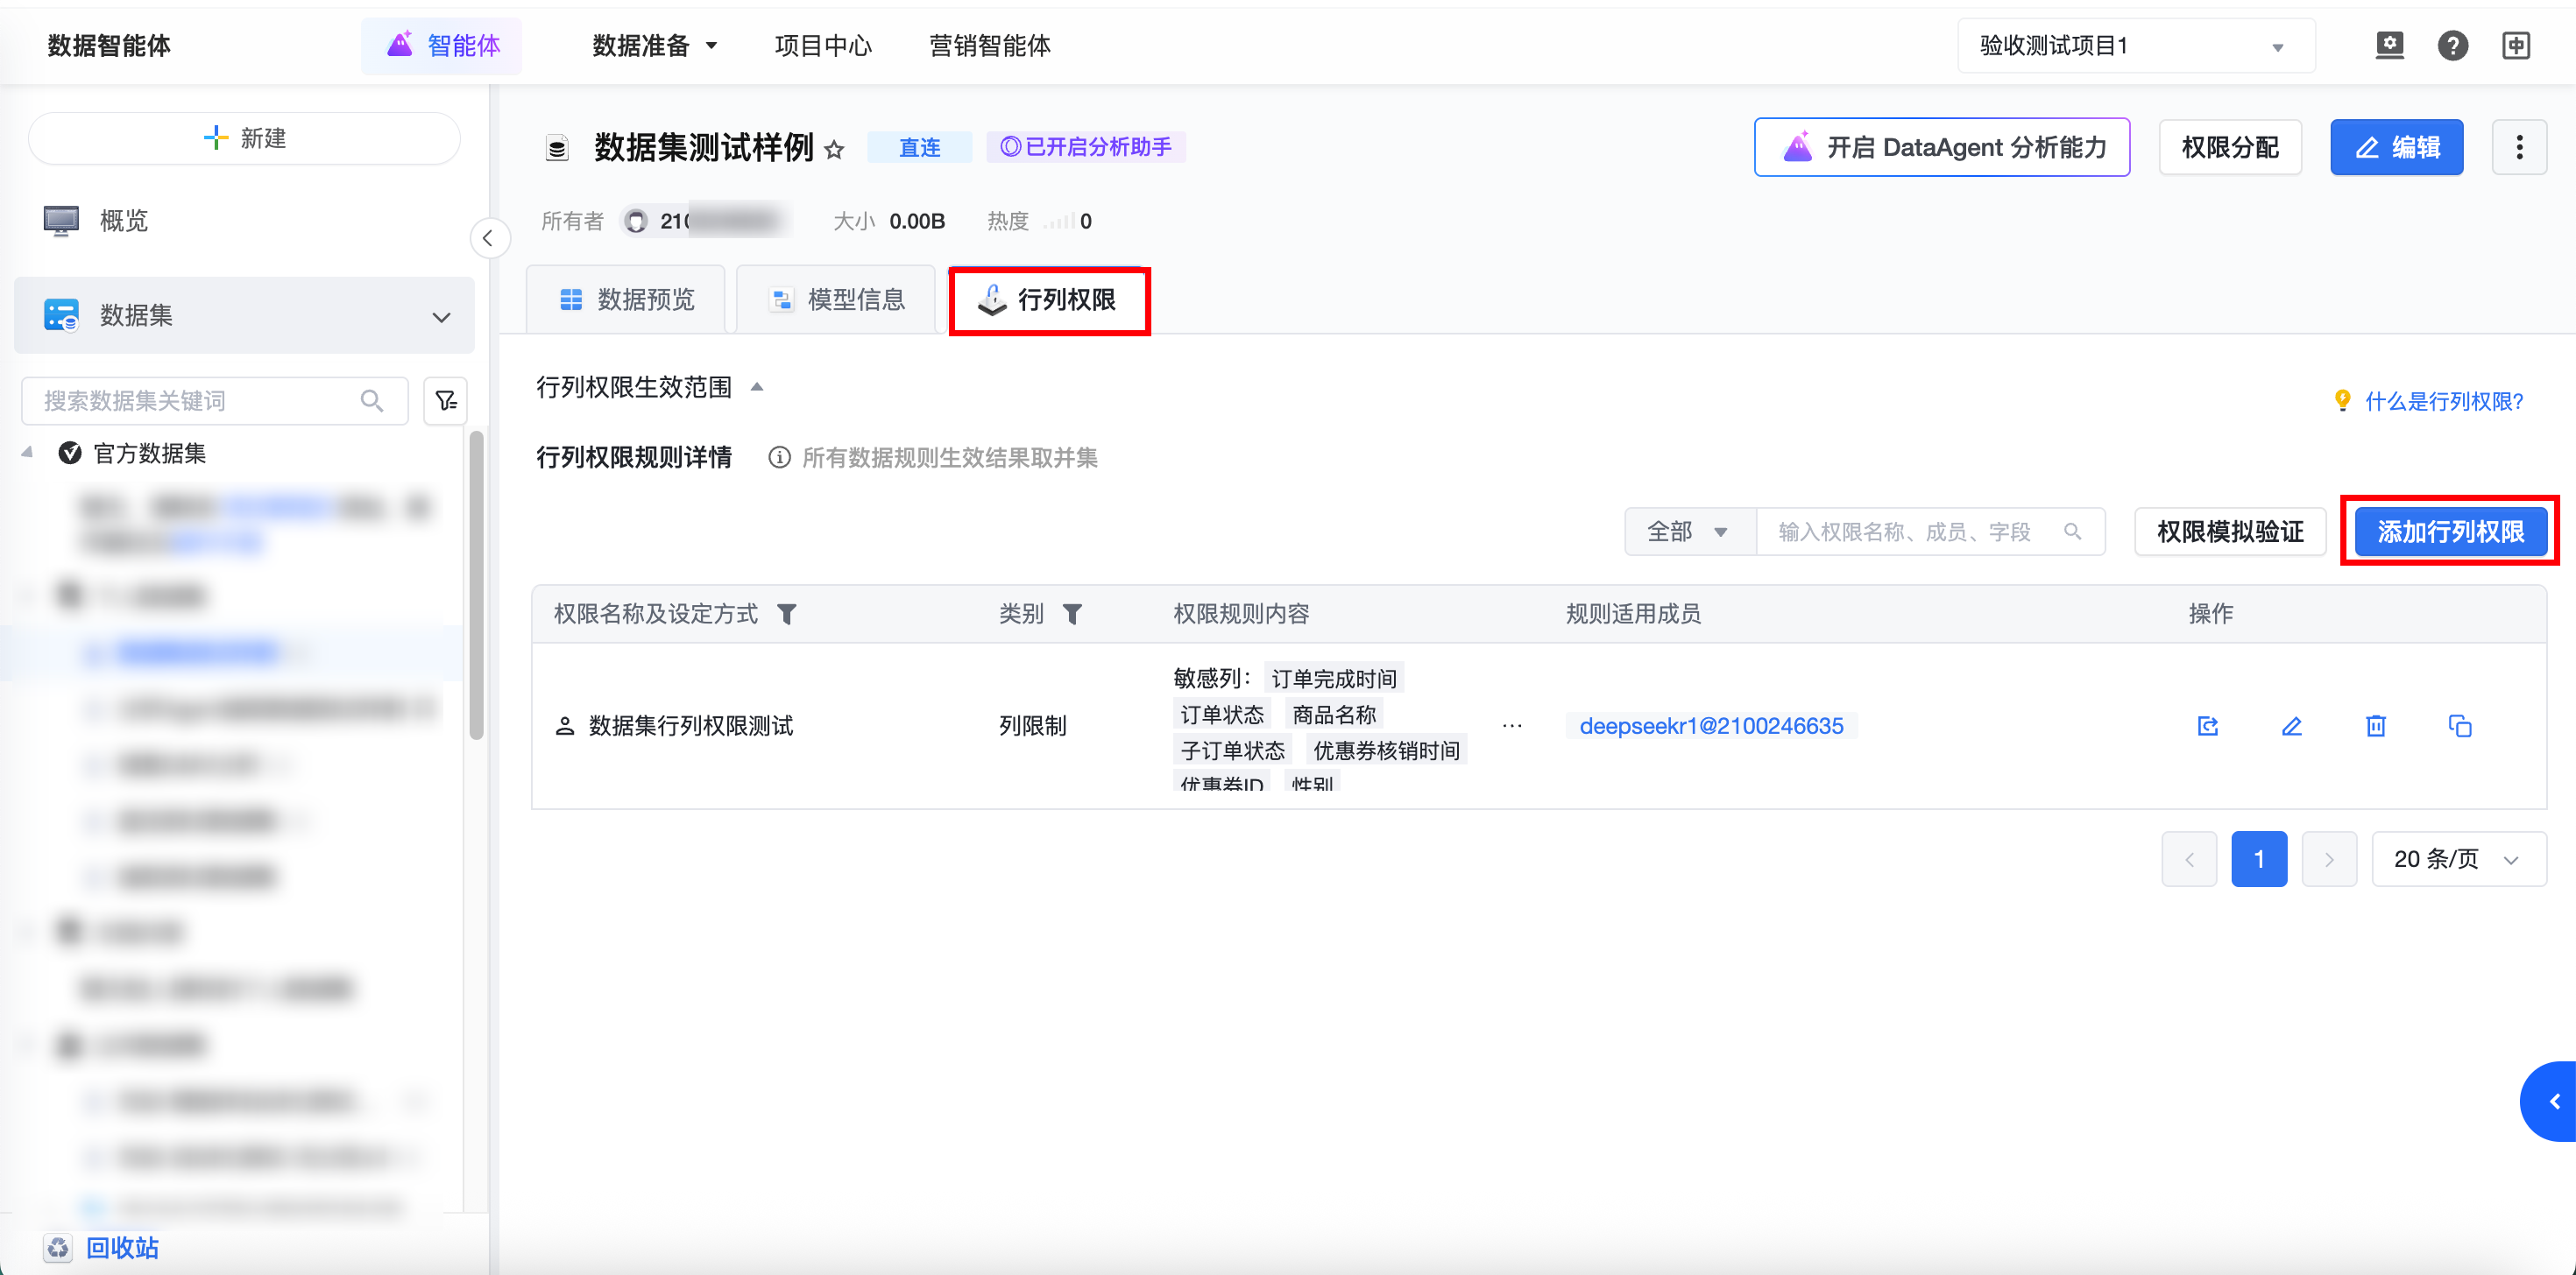Screen dimensions: 2576x1275
Task: Click the filter icon beside dataset search
Action: [x=446, y=401]
